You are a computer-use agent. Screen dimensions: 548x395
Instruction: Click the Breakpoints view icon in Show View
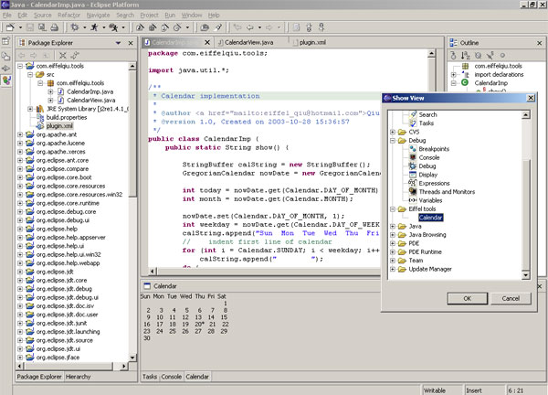click(x=413, y=149)
